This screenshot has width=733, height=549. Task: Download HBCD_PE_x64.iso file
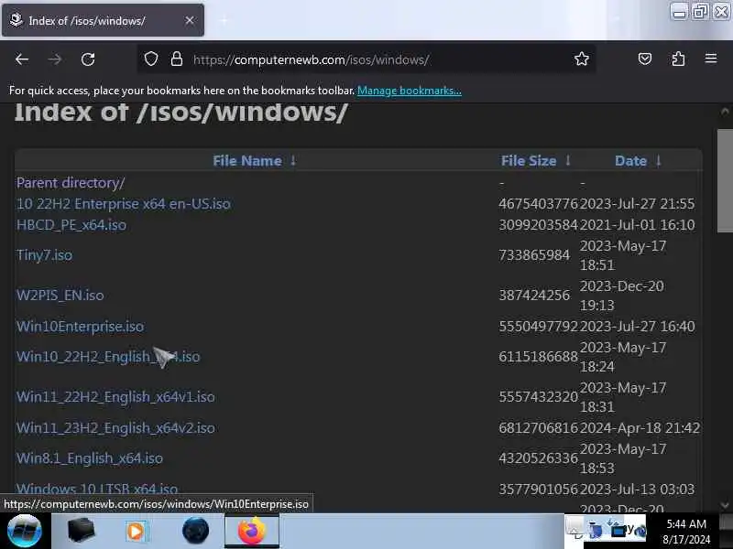click(71, 225)
